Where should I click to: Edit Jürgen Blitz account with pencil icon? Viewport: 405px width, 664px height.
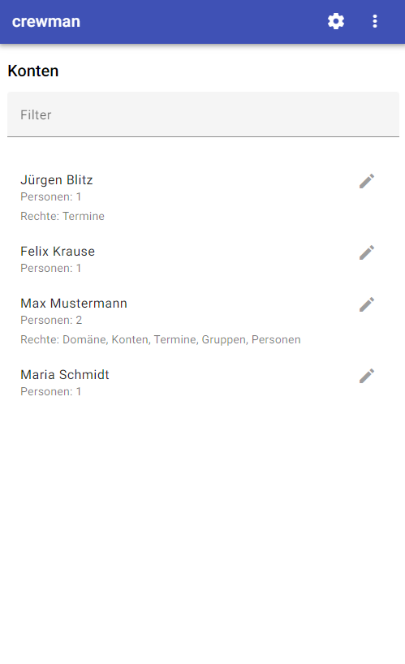tap(367, 181)
